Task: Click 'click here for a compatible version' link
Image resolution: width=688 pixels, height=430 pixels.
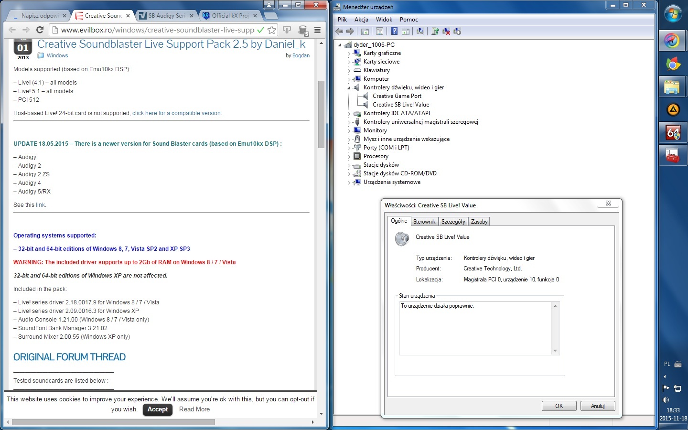Action: (176, 113)
